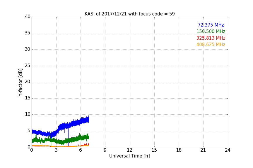Click the y-axis tick label 25

[x=28, y=66]
